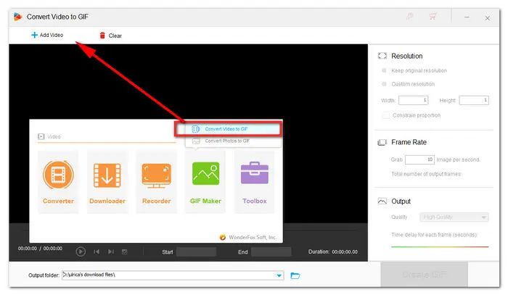Click the WonderFox Soft, Inc. logo
Screen dimensions: 508x295
pyautogui.click(x=223, y=237)
